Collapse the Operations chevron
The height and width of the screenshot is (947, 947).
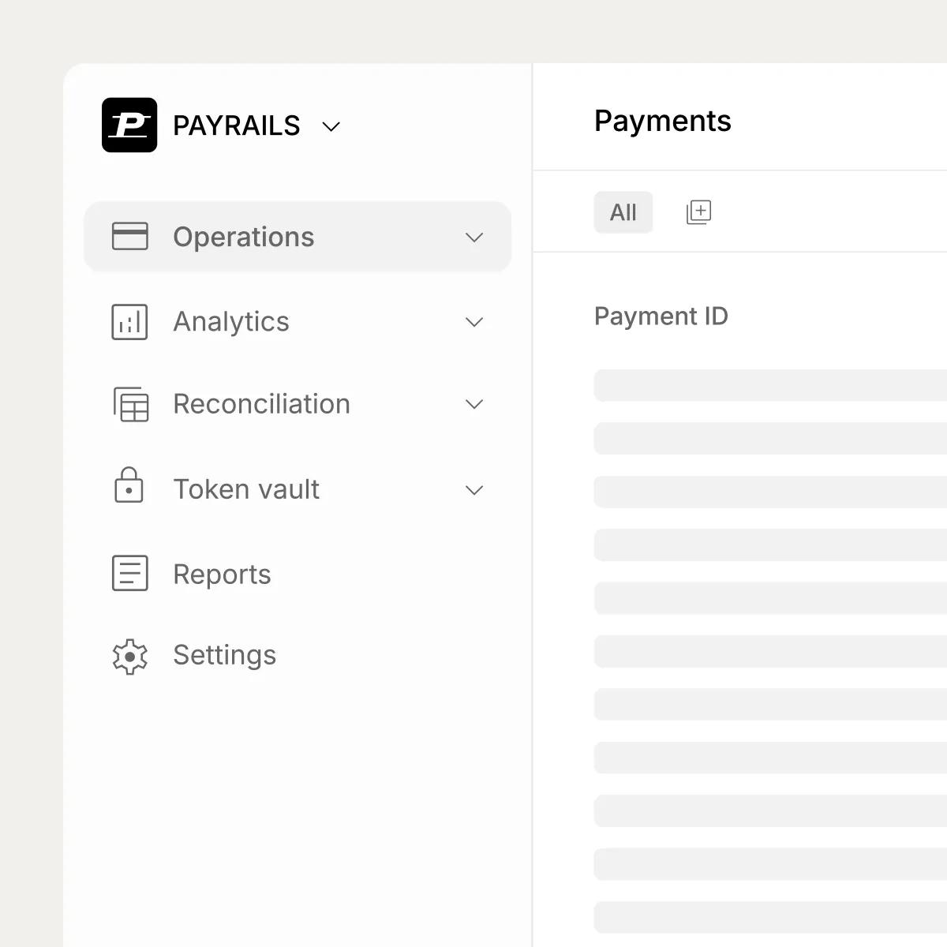(474, 237)
